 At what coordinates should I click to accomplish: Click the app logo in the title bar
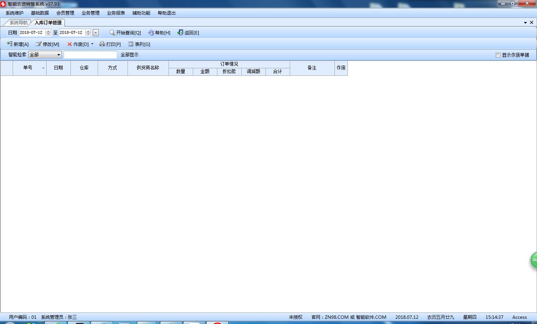pos(3,4)
